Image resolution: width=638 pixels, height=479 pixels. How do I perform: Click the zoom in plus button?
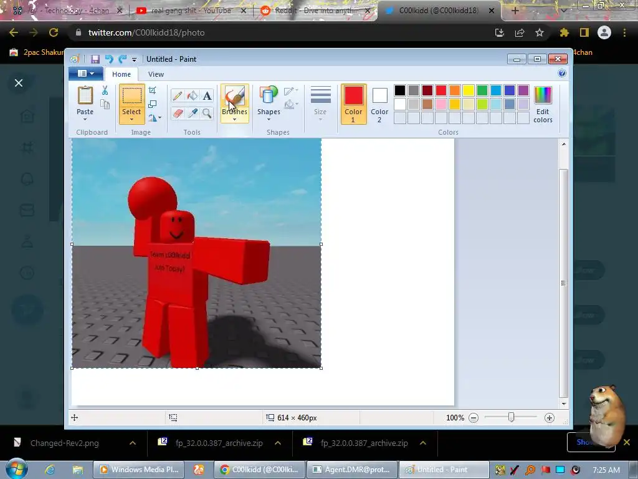click(x=550, y=417)
